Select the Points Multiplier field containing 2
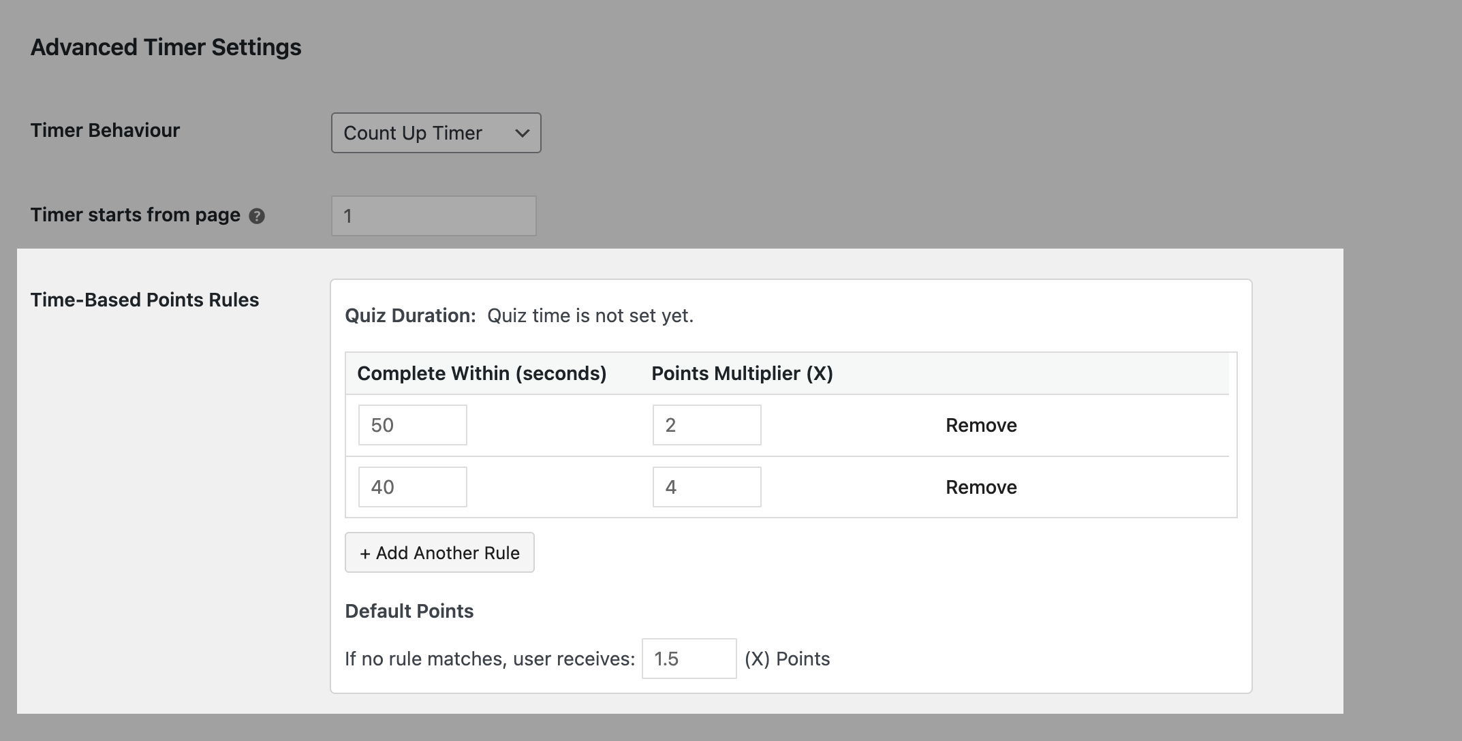Screen dimensions: 1462x741 [706, 424]
